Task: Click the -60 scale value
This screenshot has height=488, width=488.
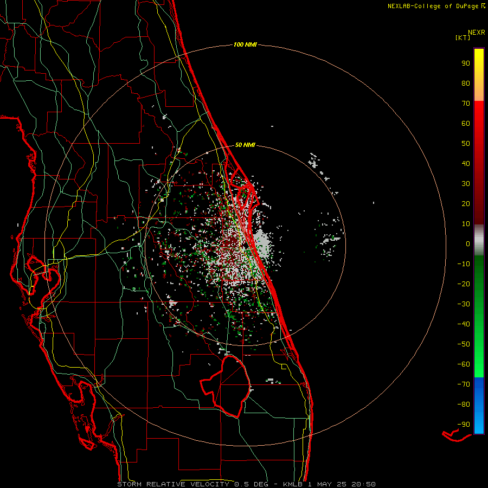Action: point(464,364)
